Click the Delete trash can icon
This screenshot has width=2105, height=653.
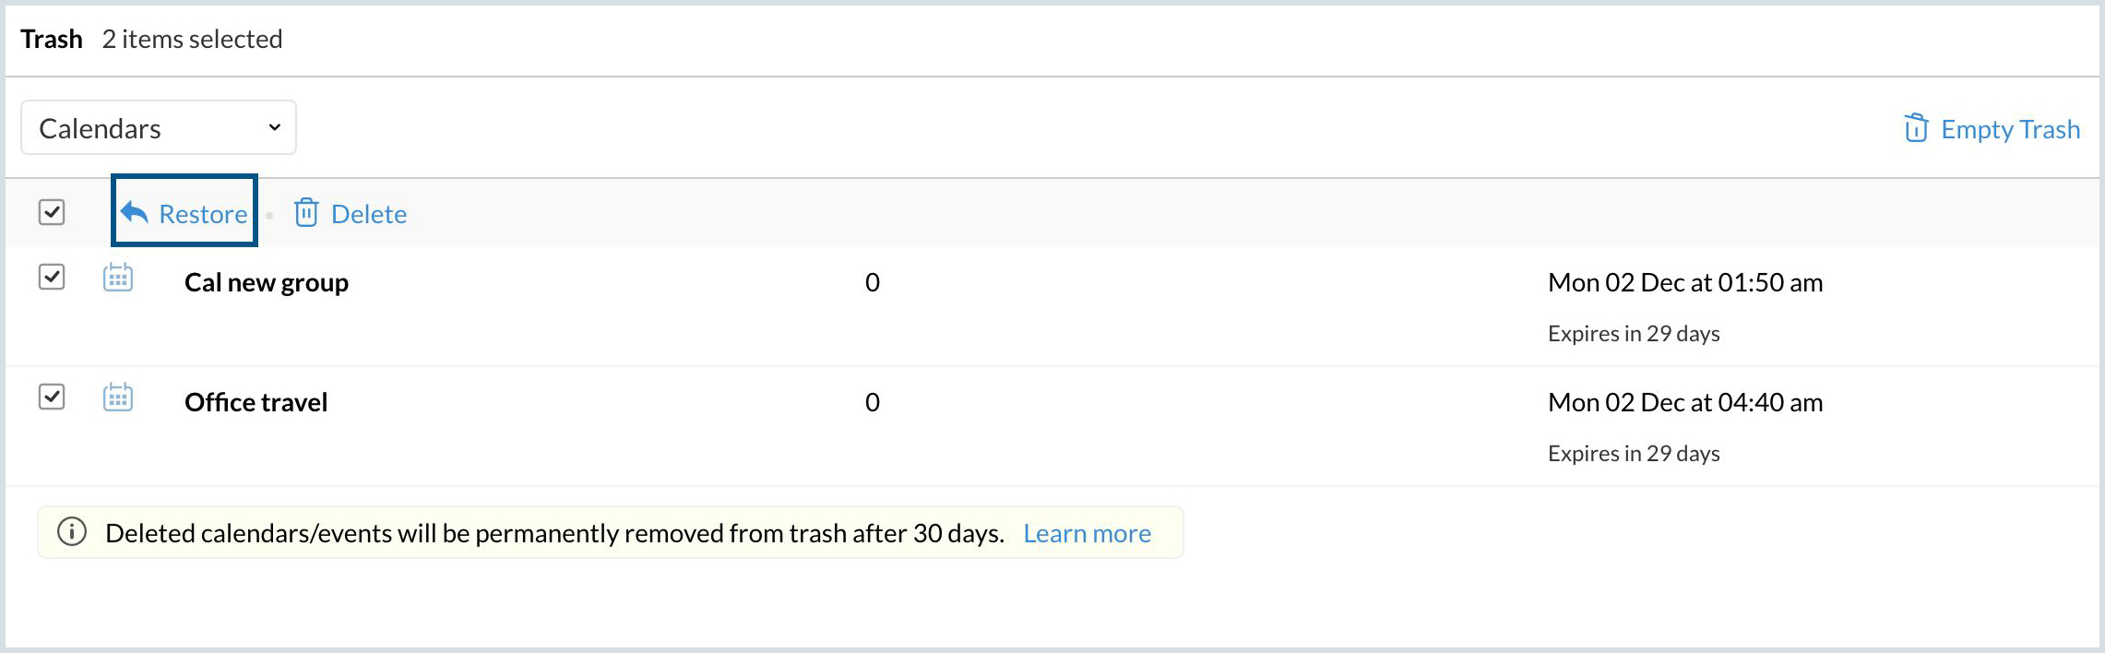(x=306, y=213)
